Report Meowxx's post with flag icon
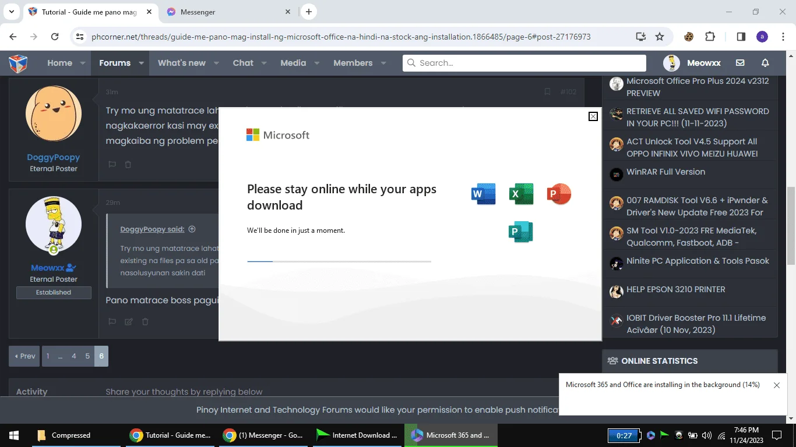796x447 pixels. 112,321
